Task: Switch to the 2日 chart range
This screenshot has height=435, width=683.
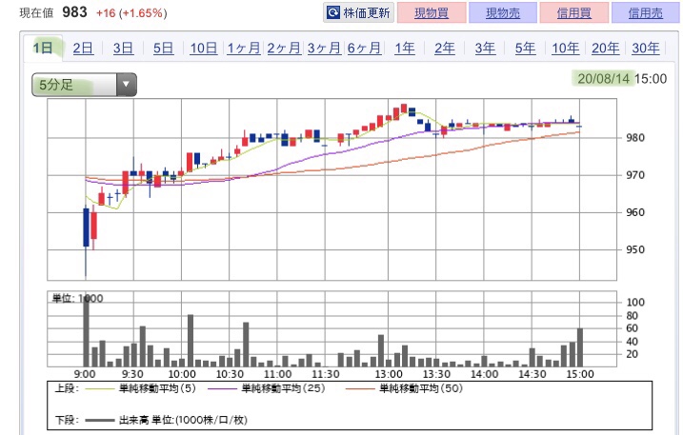Action: pyautogui.click(x=83, y=48)
